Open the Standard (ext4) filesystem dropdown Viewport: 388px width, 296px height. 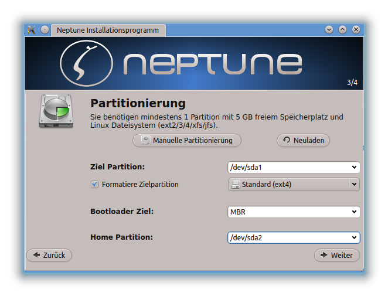click(x=294, y=185)
